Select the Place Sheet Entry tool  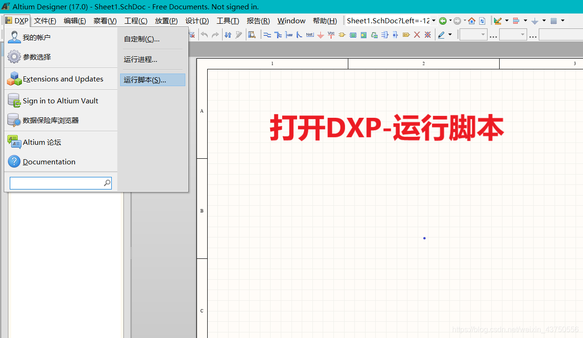(363, 34)
